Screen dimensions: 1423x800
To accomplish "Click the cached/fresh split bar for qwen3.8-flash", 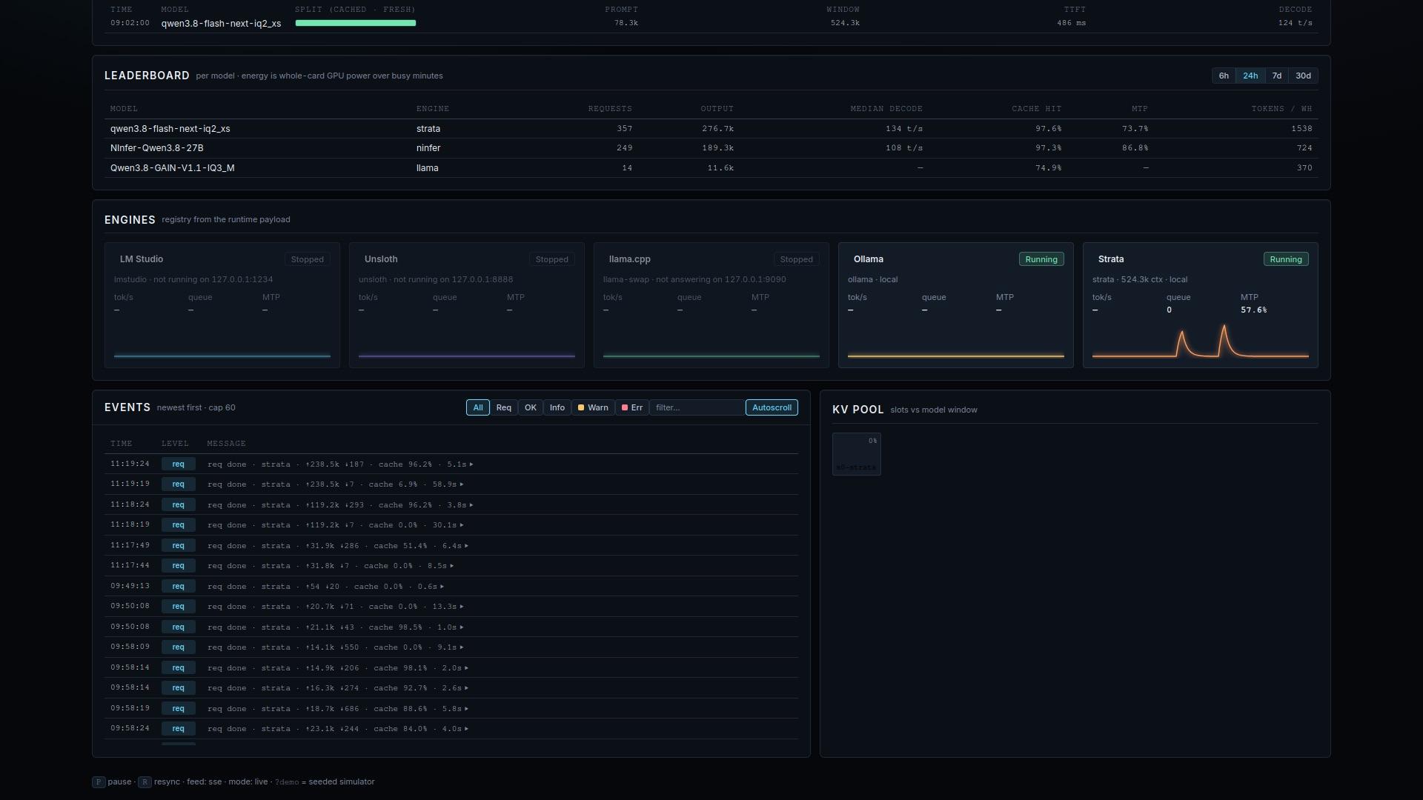I will point(356,23).
